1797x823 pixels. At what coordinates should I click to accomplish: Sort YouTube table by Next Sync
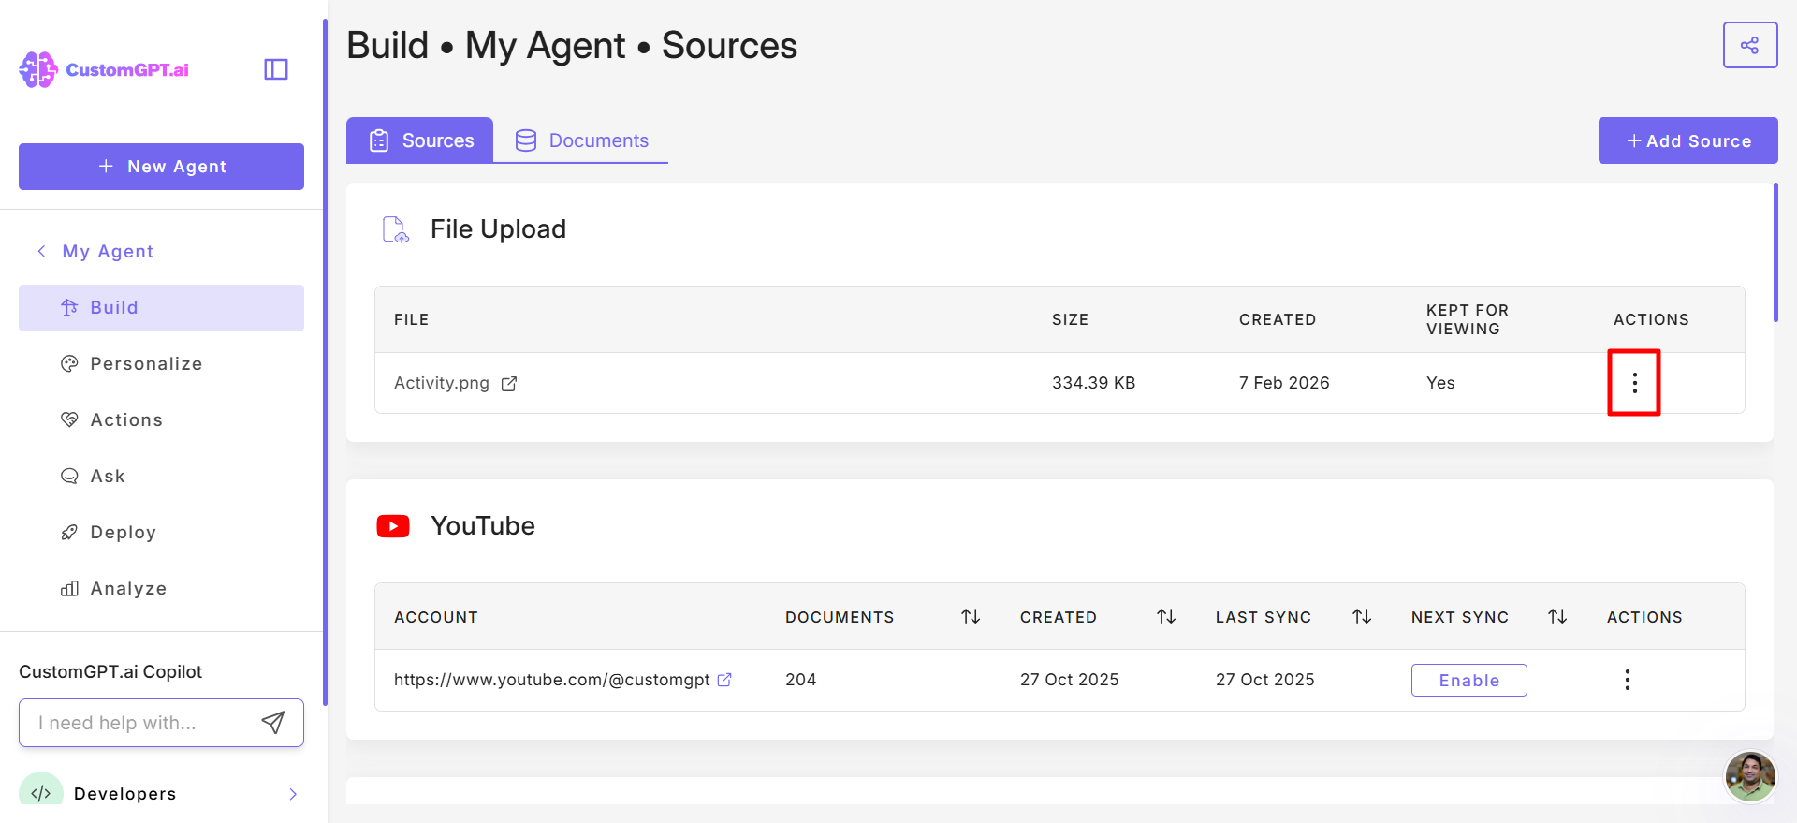[1557, 616]
